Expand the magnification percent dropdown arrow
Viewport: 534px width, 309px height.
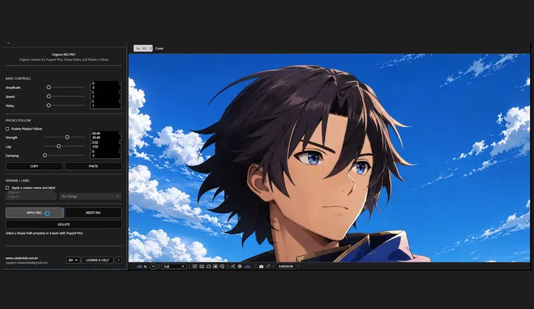pyautogui.click(x=153, y=266)
